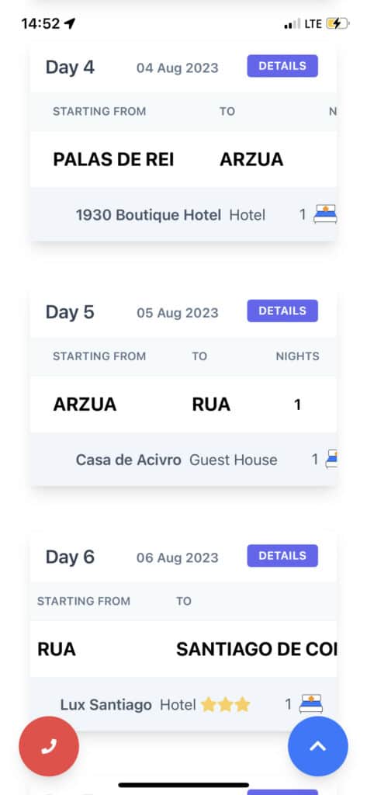This screenshot has height=795, width=367.
Task: Click Lux Santiago's three-star rating
Action: click(x=225, y=704)
